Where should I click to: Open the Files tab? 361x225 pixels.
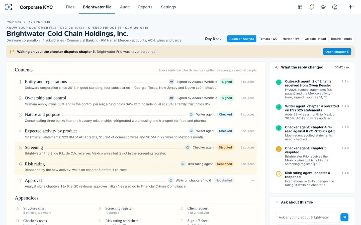click(x=70, y=7)
